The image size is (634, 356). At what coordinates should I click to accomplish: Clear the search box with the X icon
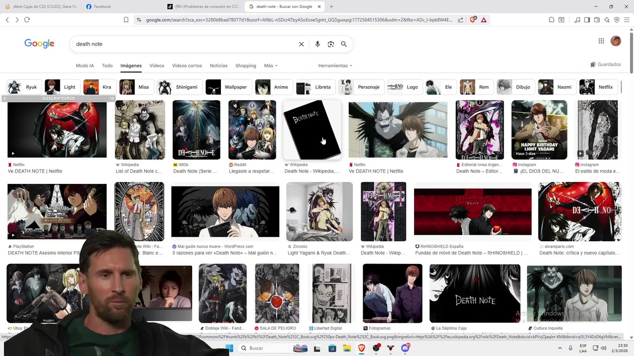301,44
